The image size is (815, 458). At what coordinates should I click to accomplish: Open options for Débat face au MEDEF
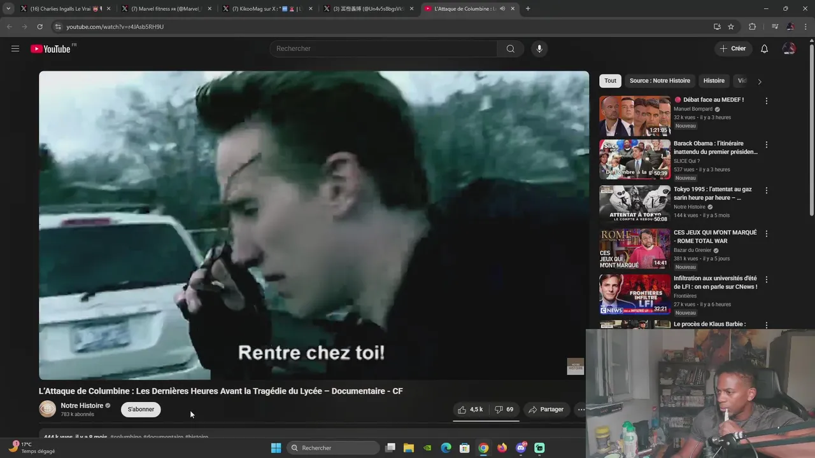(767, 101)
